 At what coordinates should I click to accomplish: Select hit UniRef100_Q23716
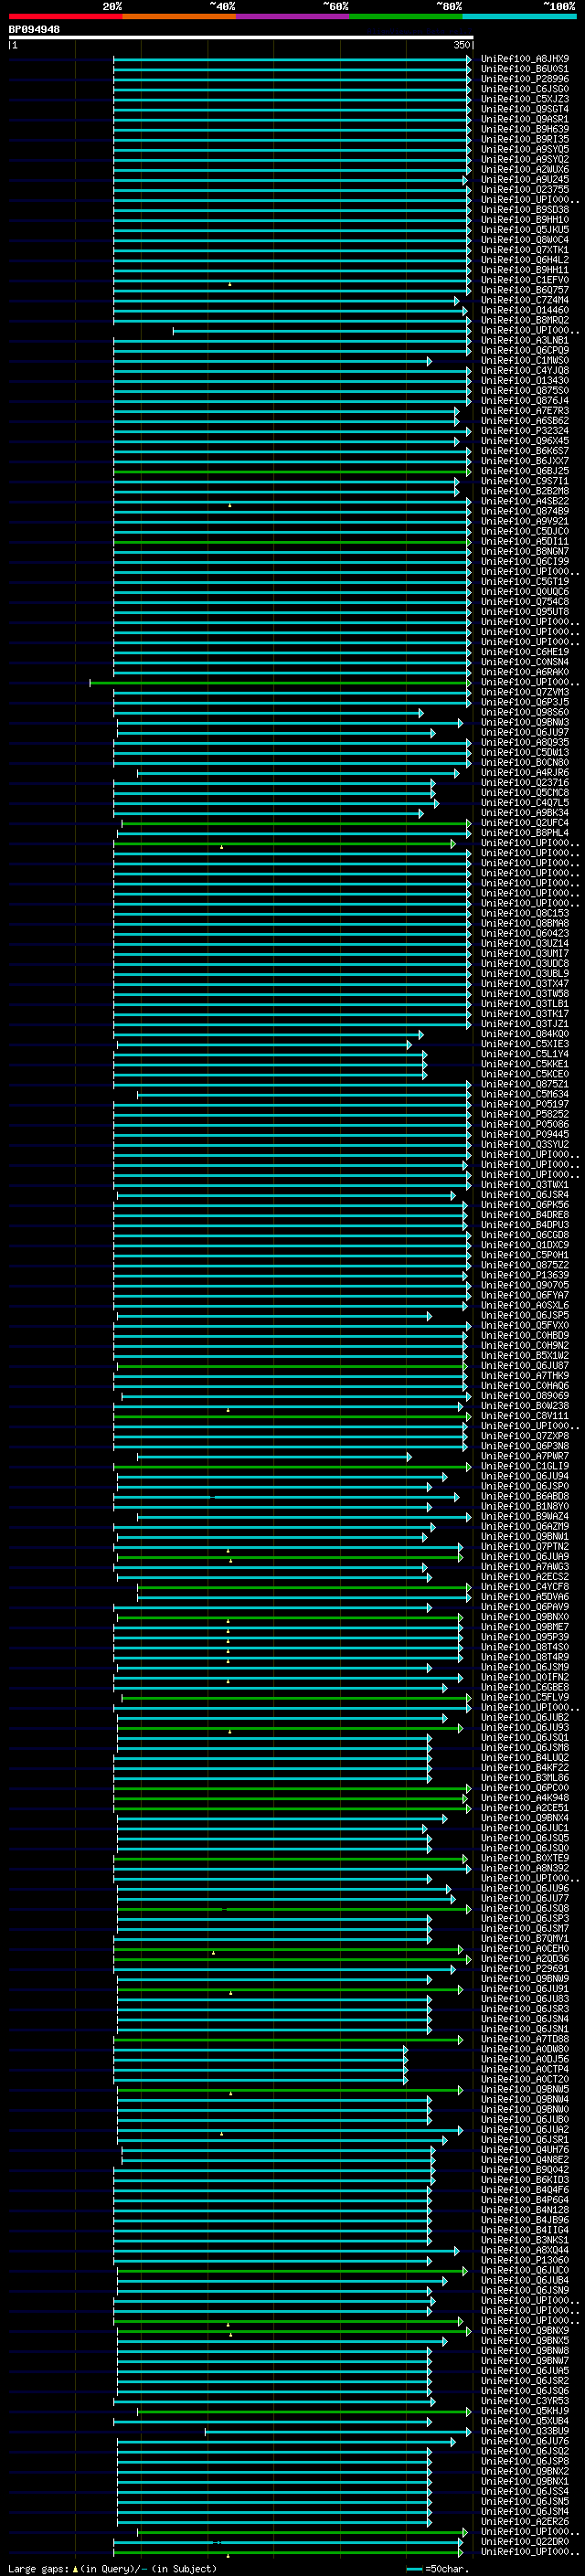pyautogui.click(x=525, y=783)
